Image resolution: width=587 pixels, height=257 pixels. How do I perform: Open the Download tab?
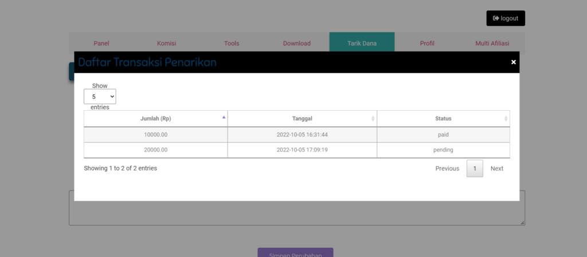point(296,43)
